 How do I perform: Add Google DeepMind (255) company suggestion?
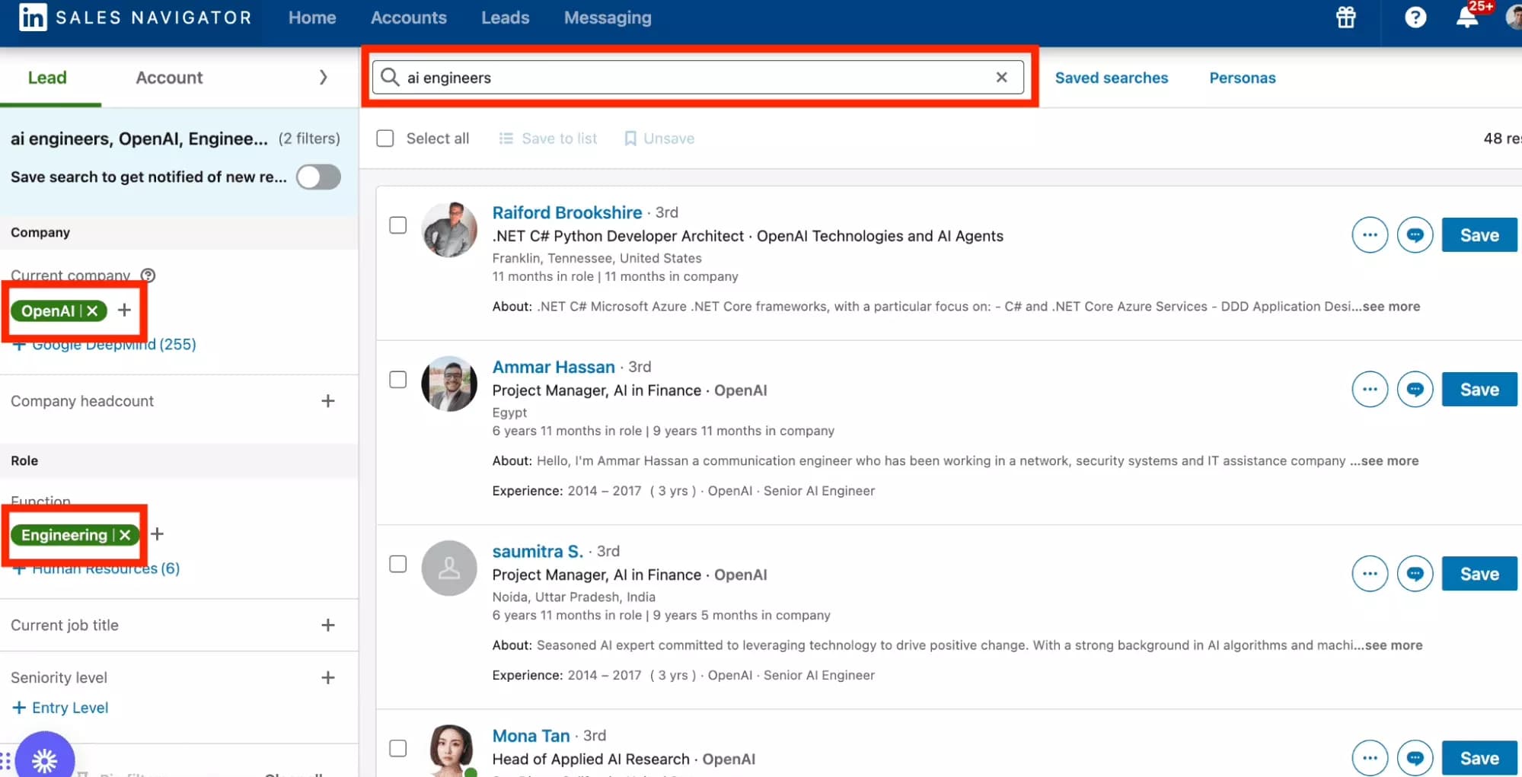pos(104,344)
